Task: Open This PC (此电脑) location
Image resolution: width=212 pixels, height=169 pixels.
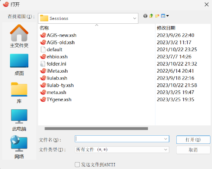Action: point(19,120)
